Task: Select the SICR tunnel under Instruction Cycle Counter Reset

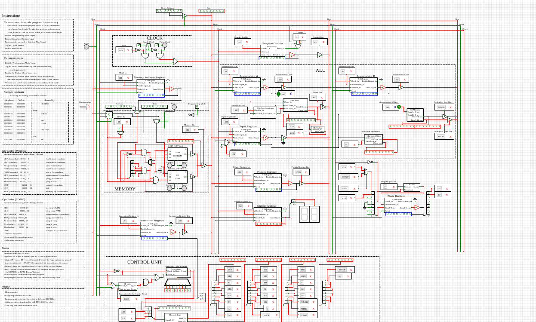Action: [x=129, y=299]
